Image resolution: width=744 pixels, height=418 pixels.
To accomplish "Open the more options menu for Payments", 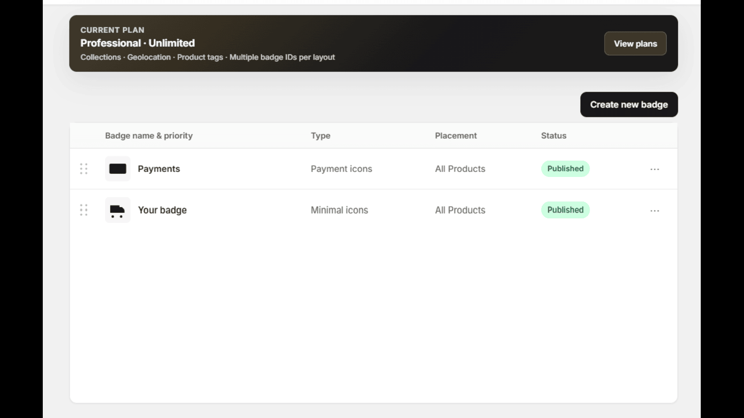I will [x=655, y=169].
